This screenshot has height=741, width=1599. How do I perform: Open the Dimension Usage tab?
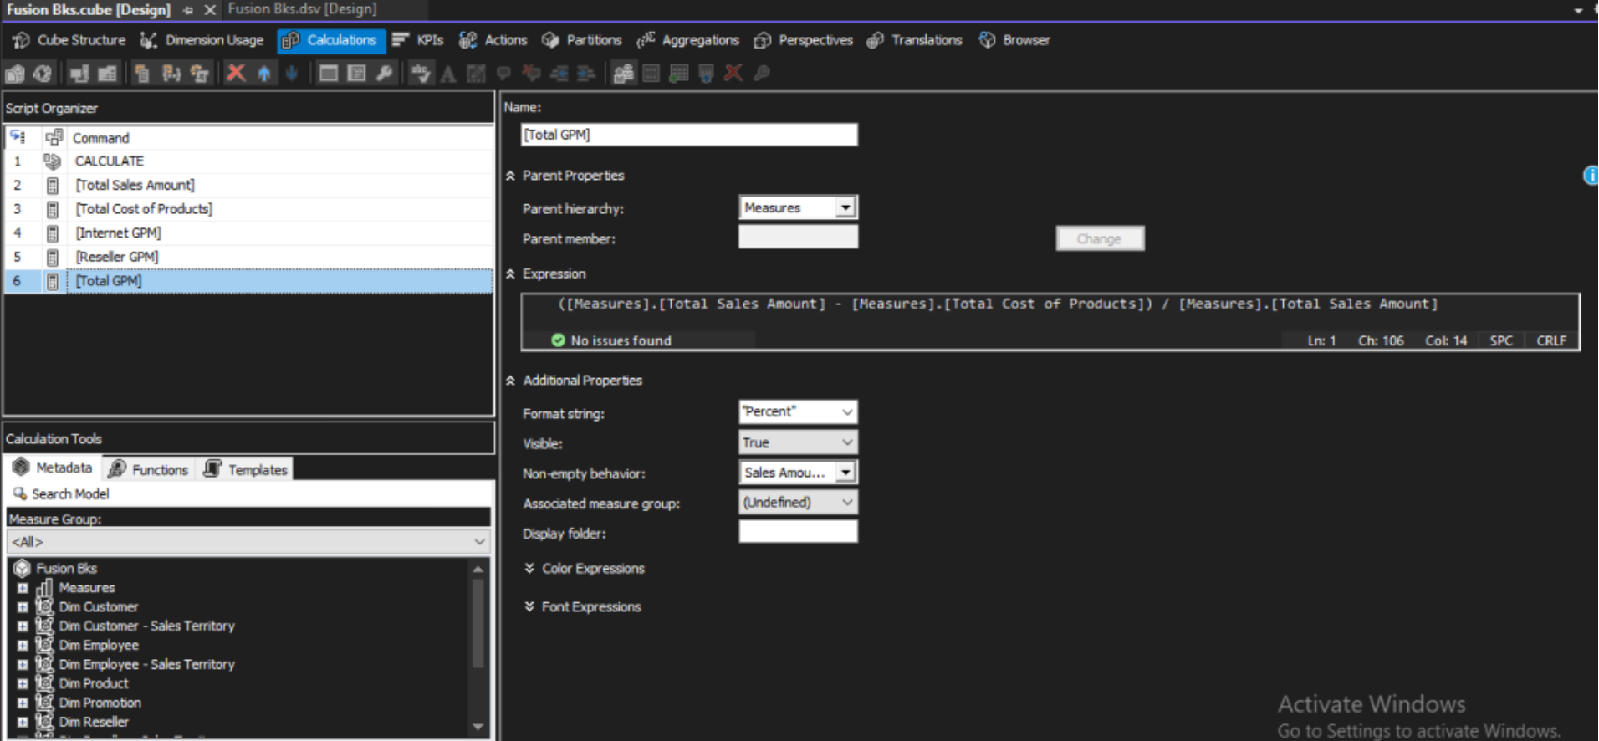click(x=202, y=40)
